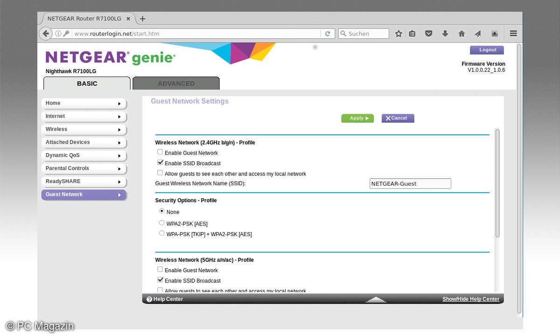Click the Help Center question mark icon
Image resolution: width=560 pixels, height=336 pixels.
coord(149,299)
